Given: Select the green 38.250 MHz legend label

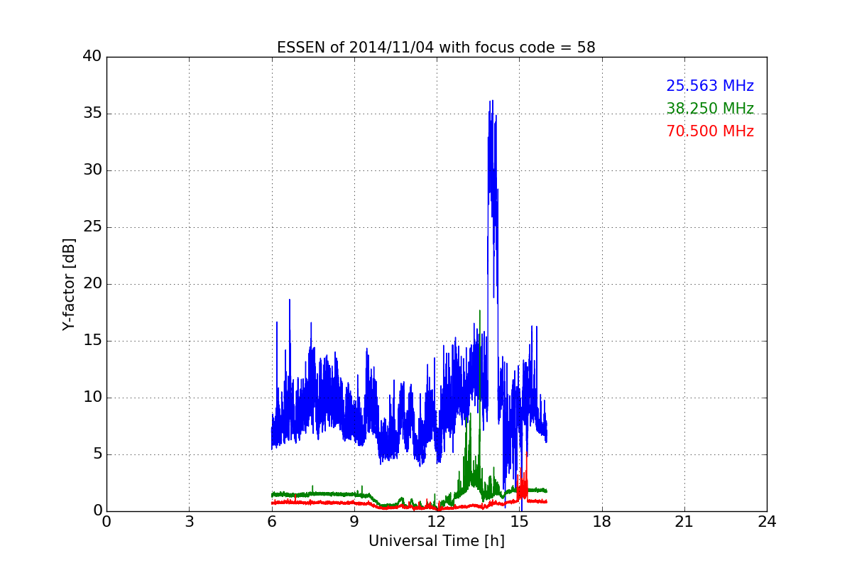Looking at the screenshot, I should 710,109.
